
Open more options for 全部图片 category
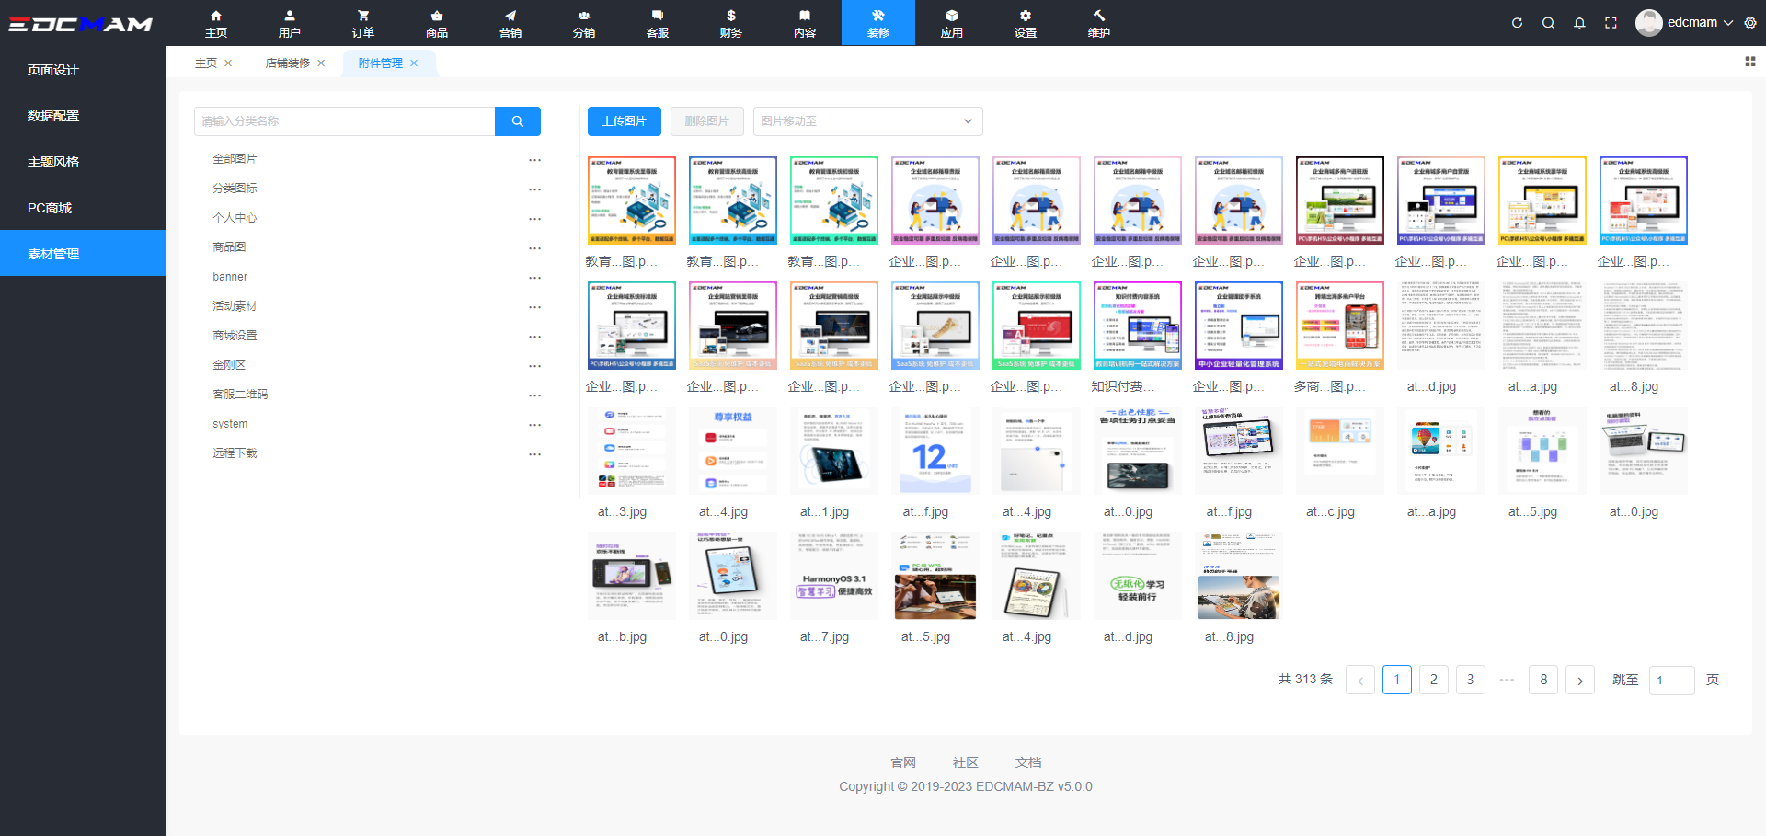[x=534, y=160]
